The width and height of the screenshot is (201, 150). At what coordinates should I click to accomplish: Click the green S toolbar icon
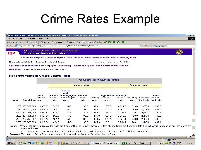click(114, 42)
